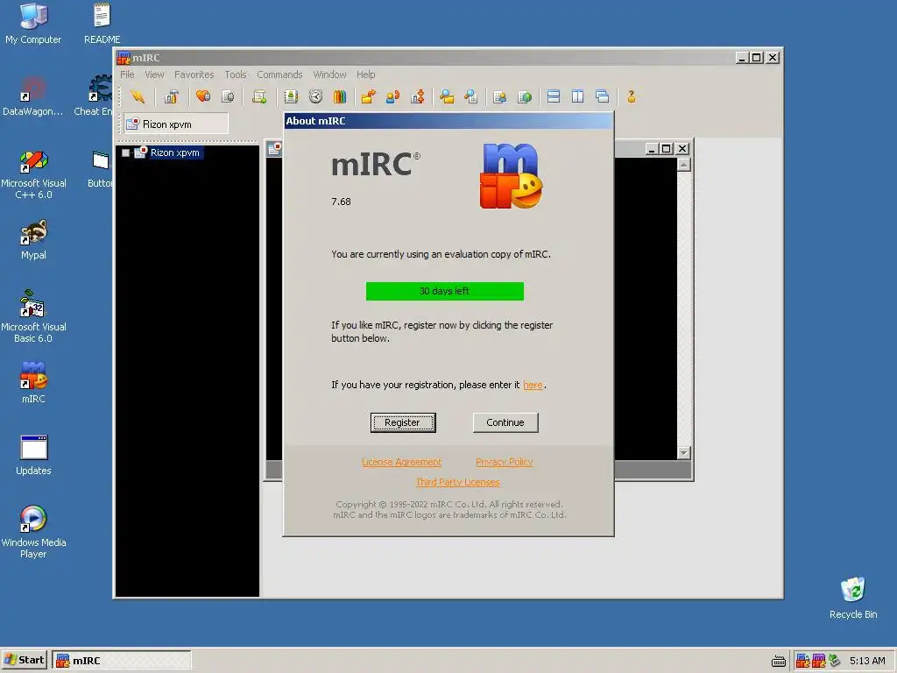
Task: Click the Start button
Action: (x=24, y=661)
